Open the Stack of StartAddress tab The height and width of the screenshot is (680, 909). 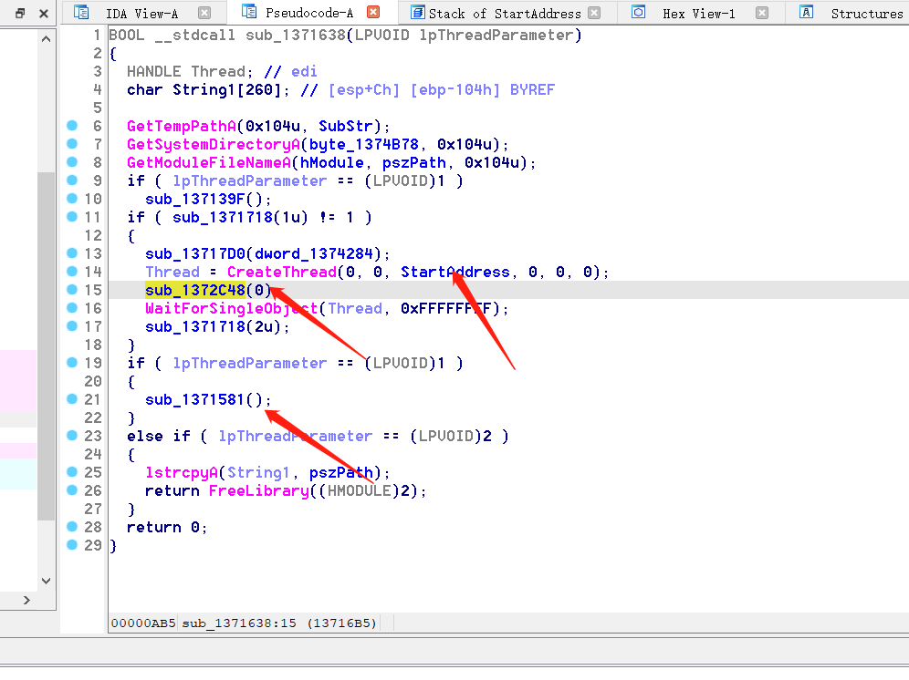click(505, 14)
